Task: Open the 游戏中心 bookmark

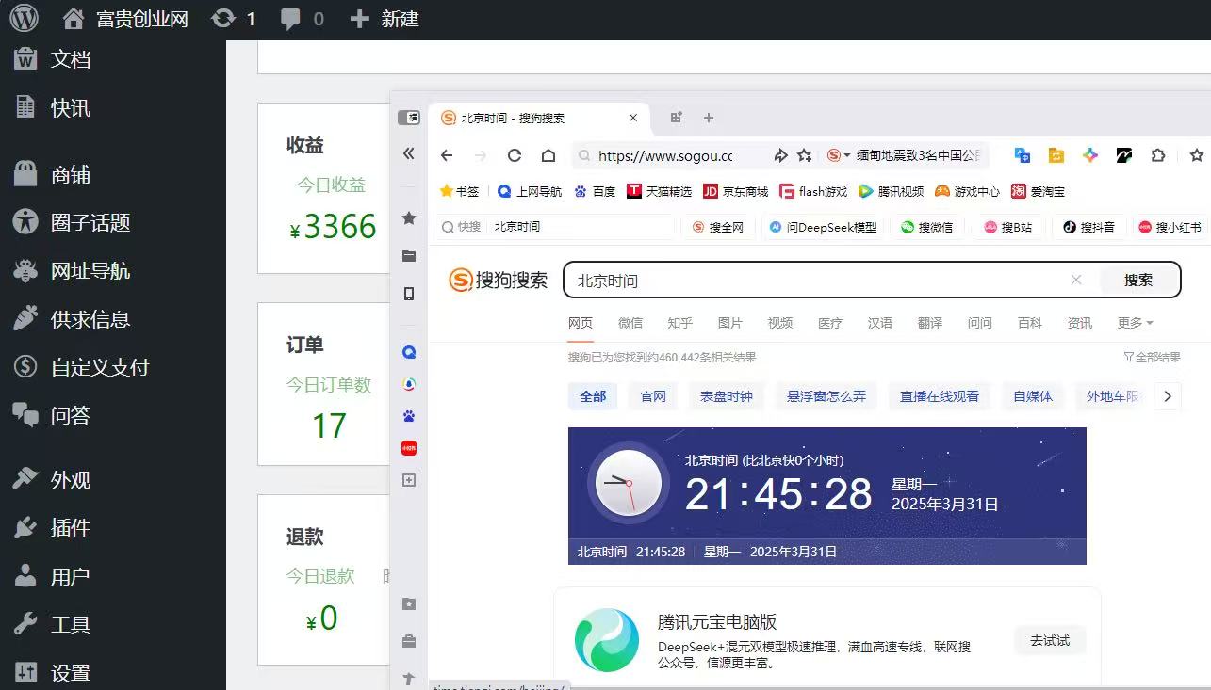Action: tap(968, 191)
